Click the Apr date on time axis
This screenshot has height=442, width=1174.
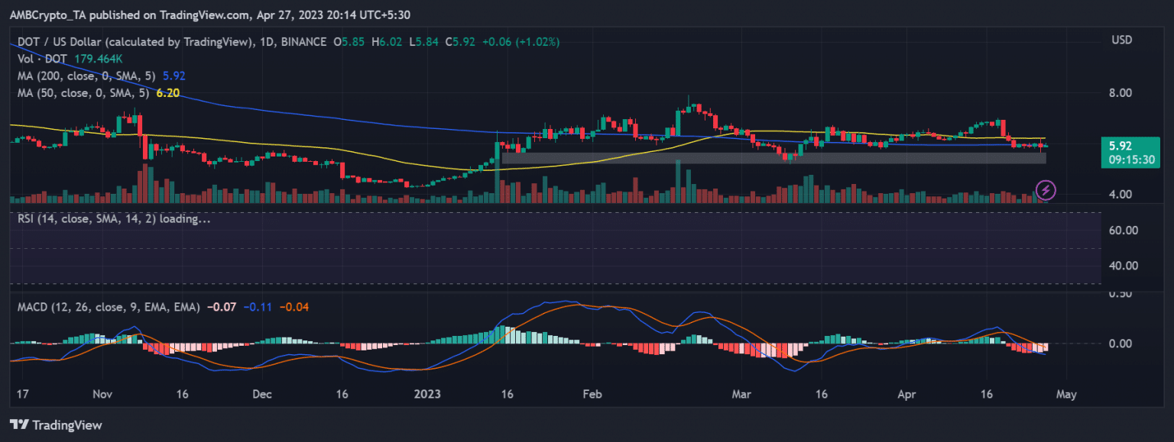click(906, 395)
